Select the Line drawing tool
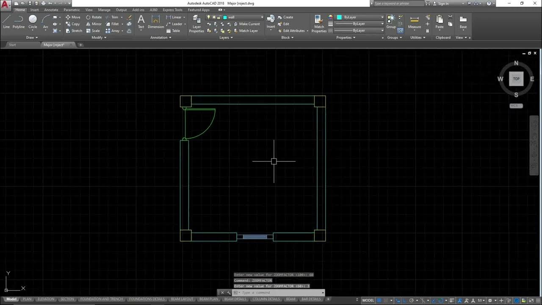Screen dimensions: 542x305 pos(6,21)
